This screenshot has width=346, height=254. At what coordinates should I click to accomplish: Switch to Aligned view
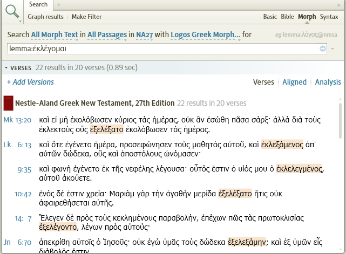[295, 82]
